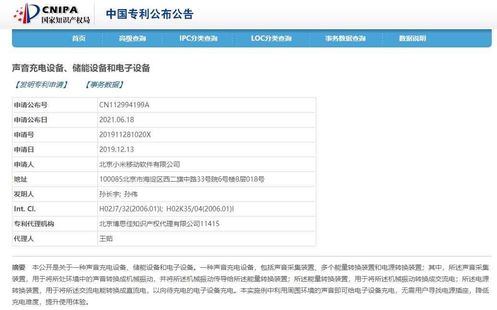
Task: Open 高级查询 from the navigation bar
Action: (x=130, y=38)
